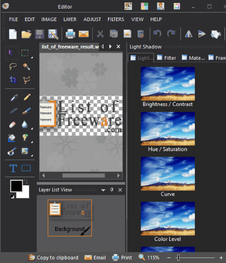The height and width of the screenshot is (263, 226).
Task: Select the Eraser tool
Action: 13,124
